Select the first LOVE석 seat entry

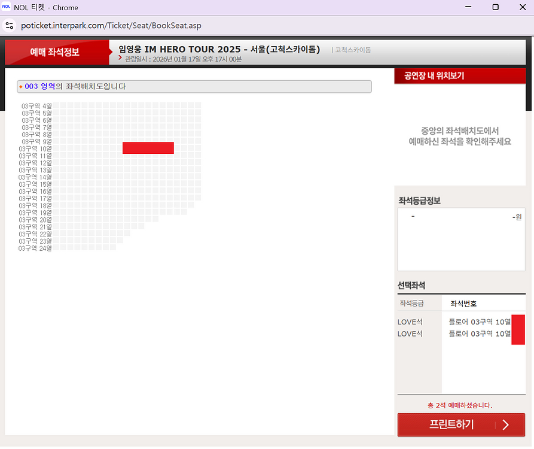[x=410, y=322]
